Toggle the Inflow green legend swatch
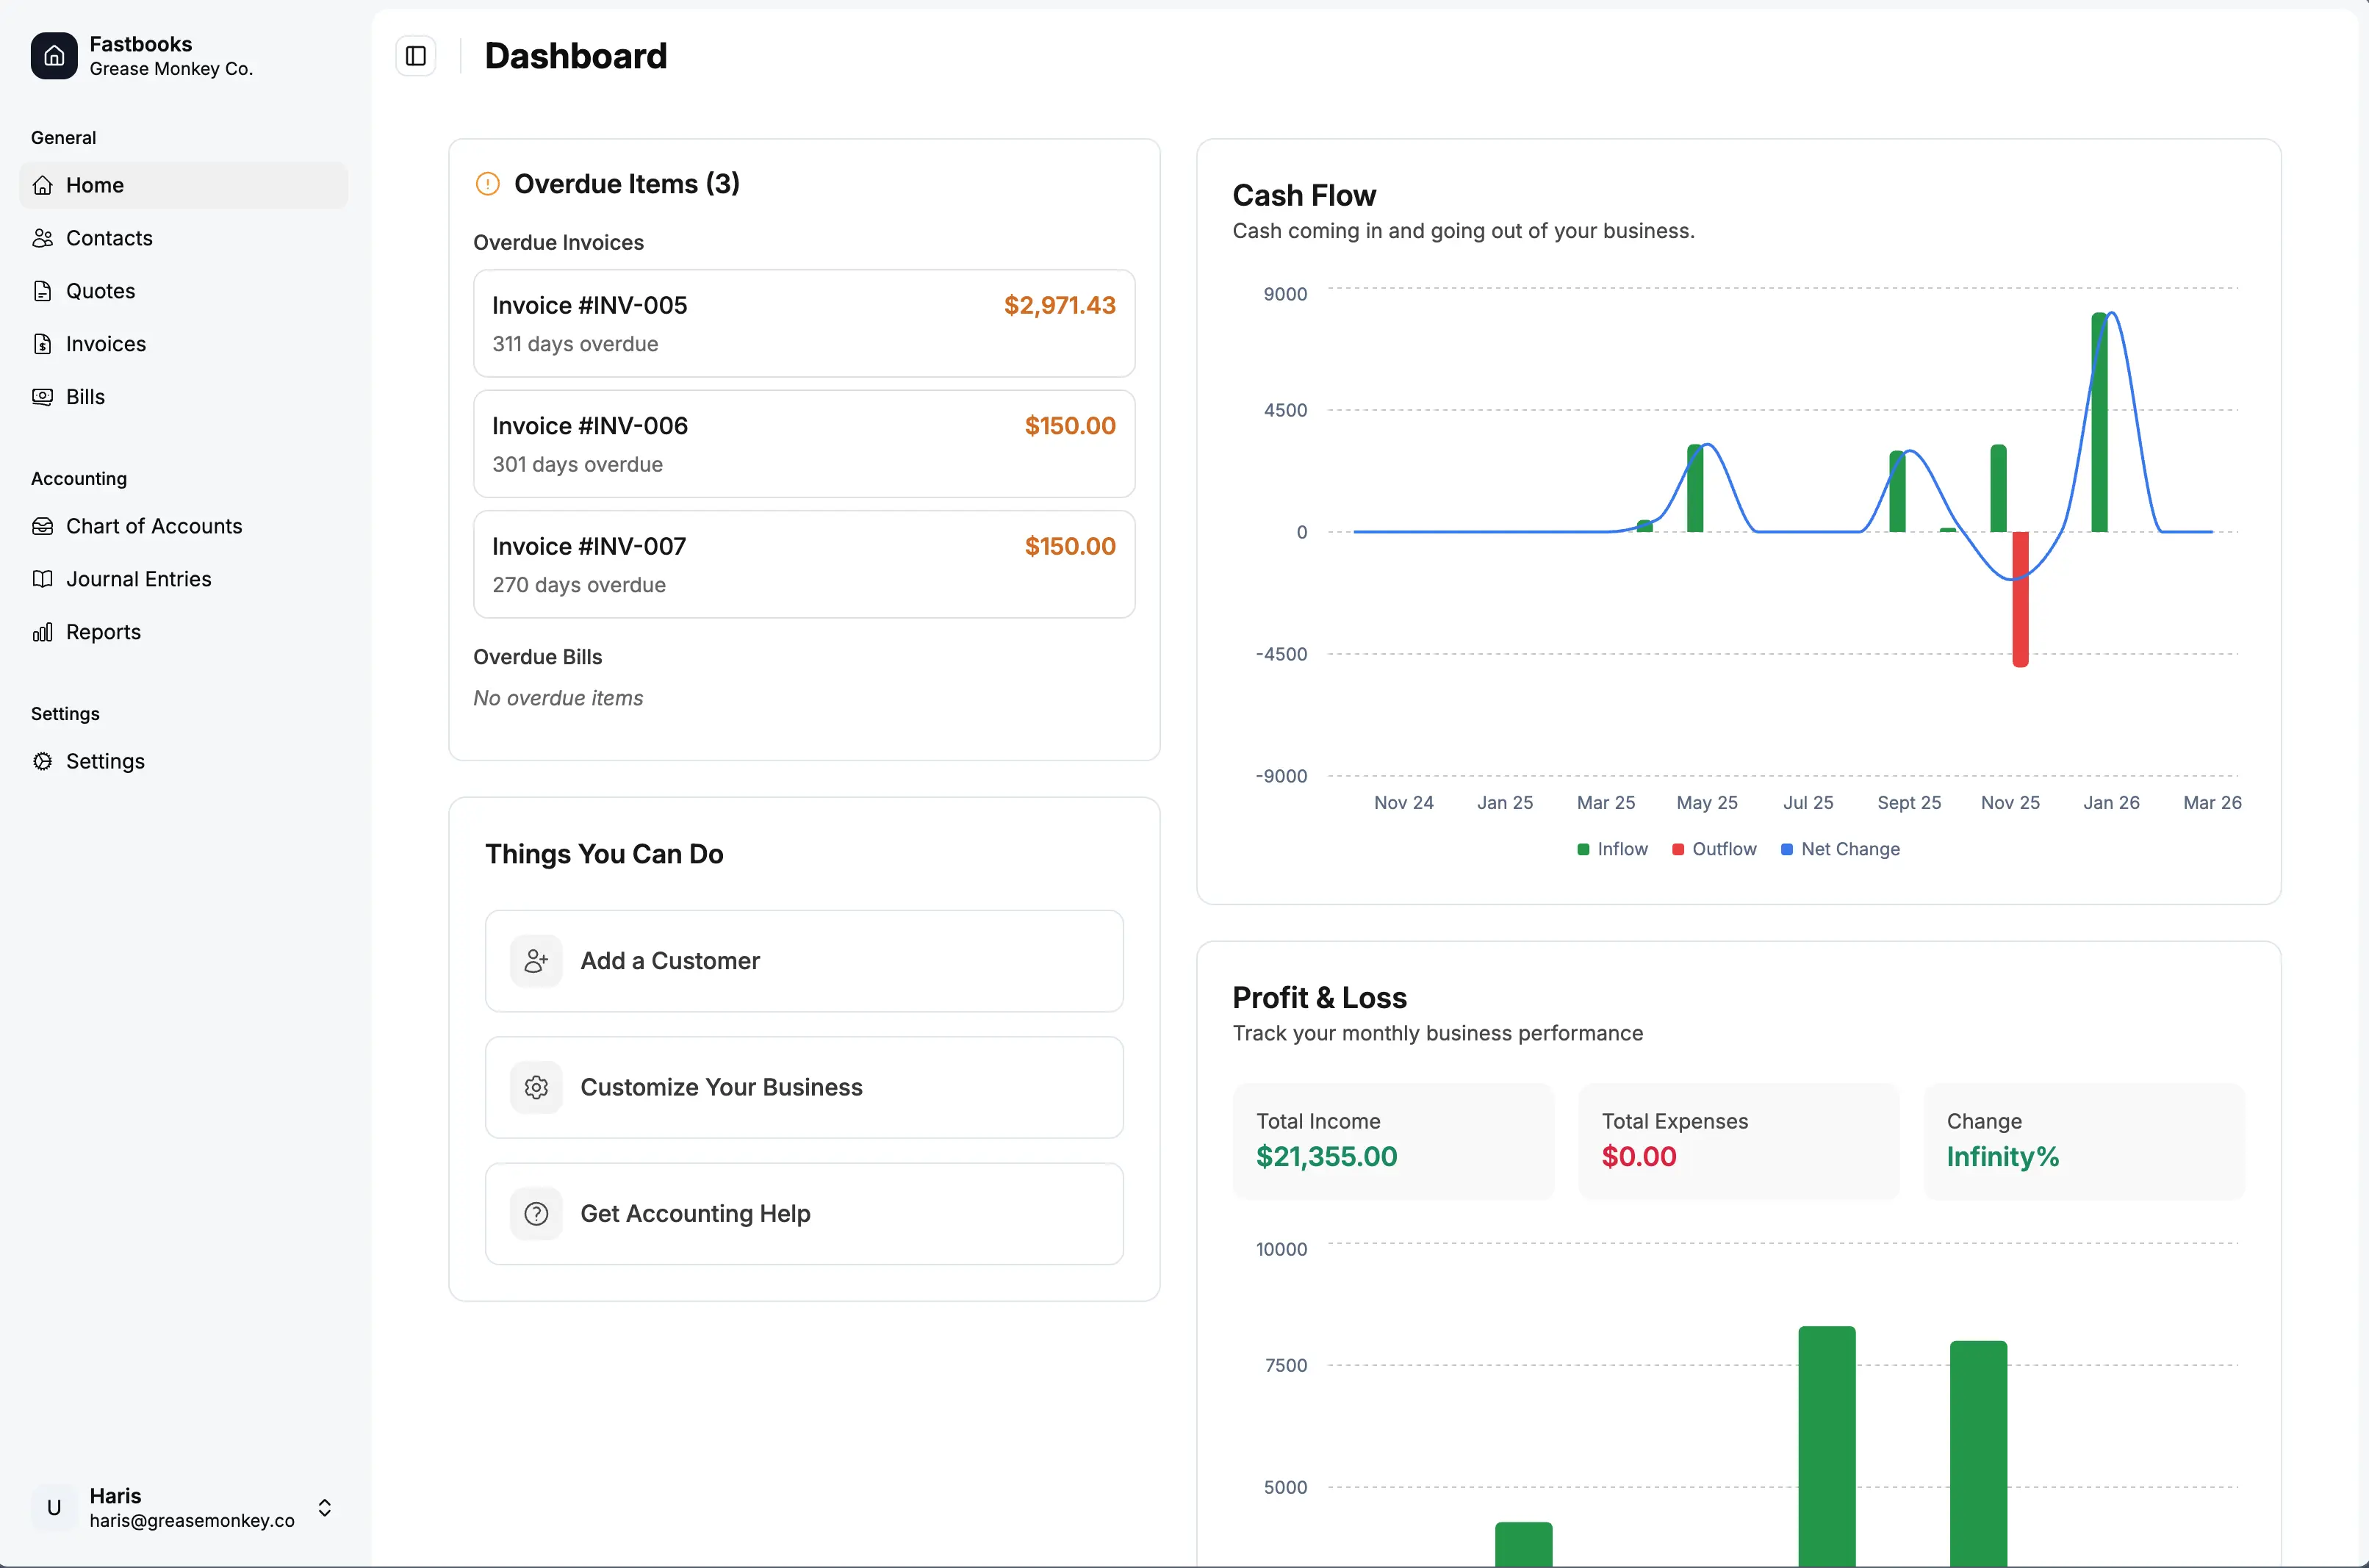This screenshot has height=1568, width=2369. click(1583, 849)
